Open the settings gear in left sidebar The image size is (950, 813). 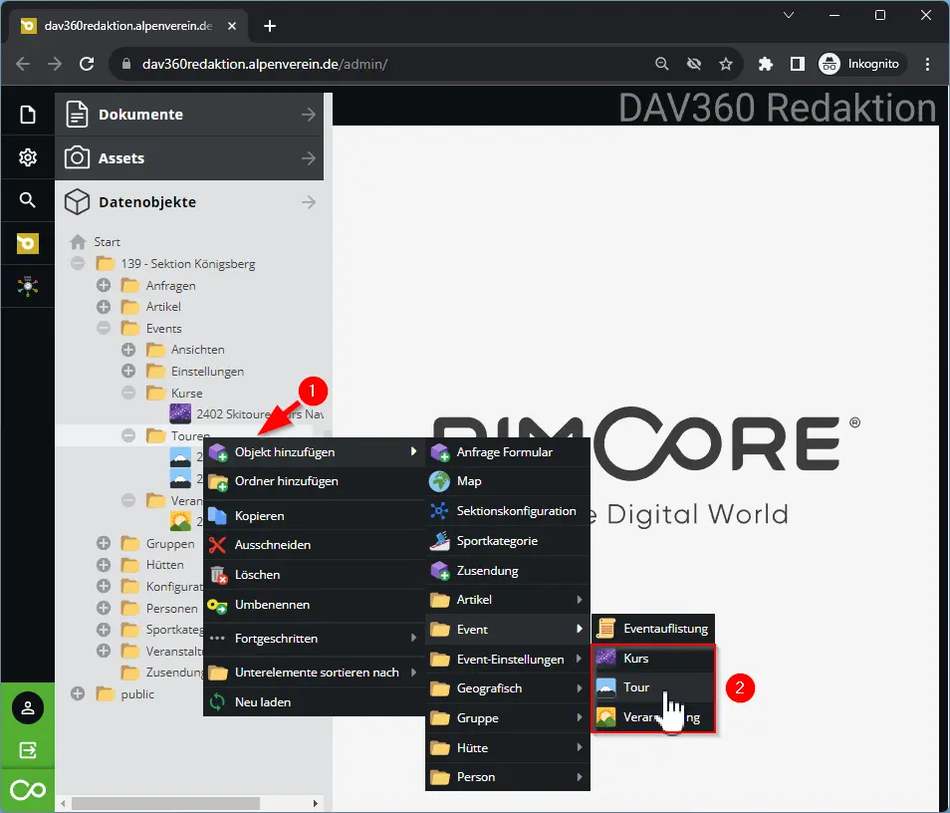point(28,157)
